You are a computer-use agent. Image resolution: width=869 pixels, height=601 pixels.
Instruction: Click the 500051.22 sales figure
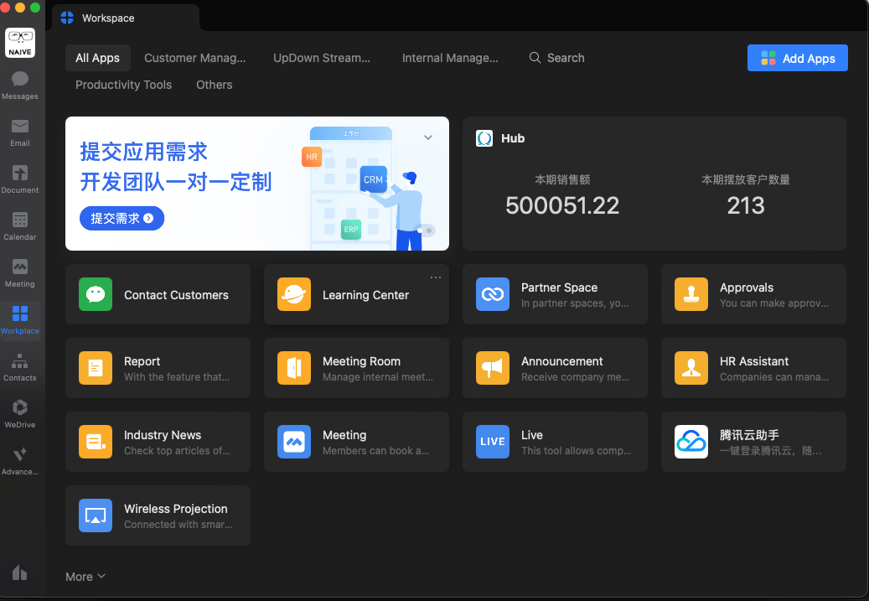(562, 205)
